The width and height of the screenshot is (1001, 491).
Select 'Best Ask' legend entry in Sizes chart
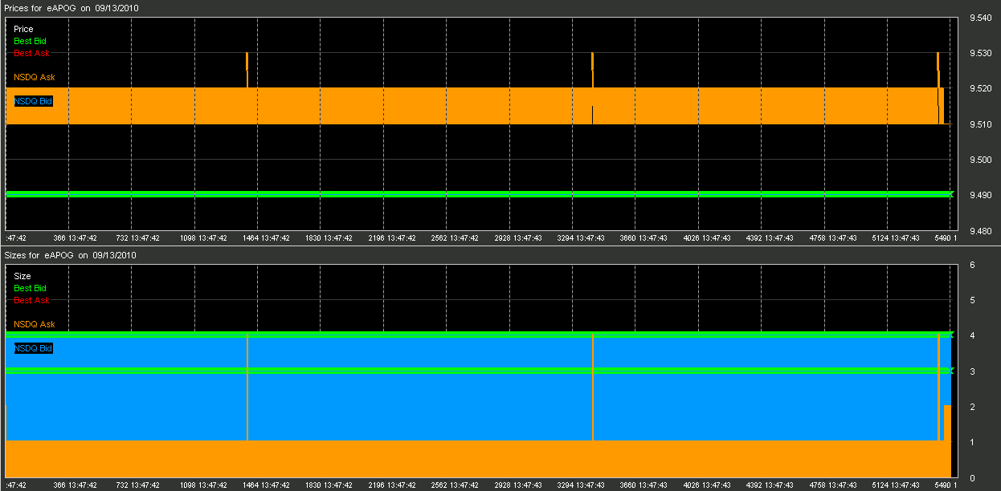point(31,300)
